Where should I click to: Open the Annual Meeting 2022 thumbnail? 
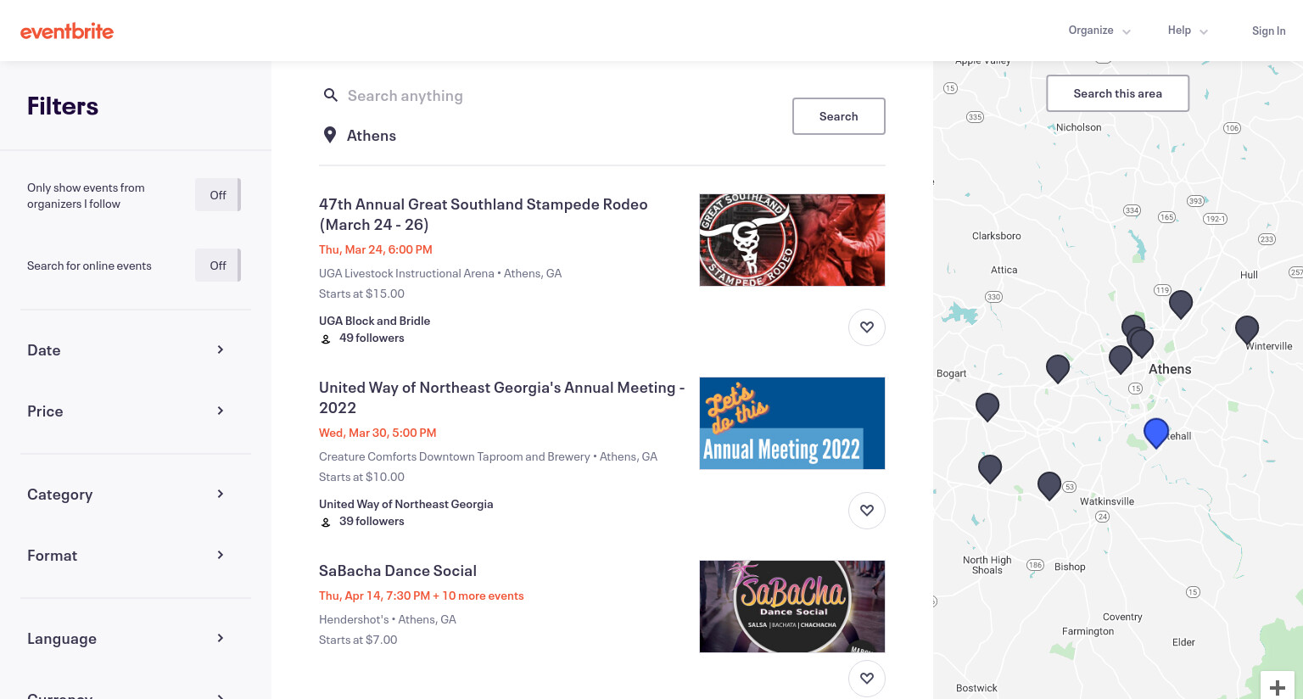click(792, 423)
